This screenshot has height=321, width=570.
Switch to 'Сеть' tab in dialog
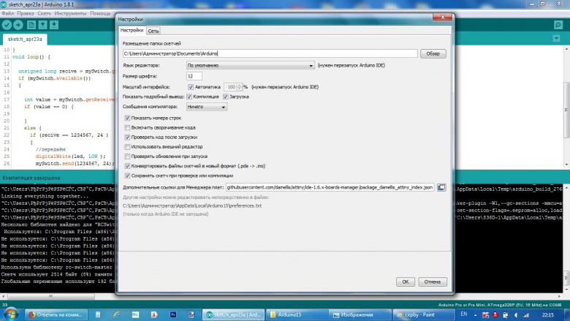(x=153, y=31)
